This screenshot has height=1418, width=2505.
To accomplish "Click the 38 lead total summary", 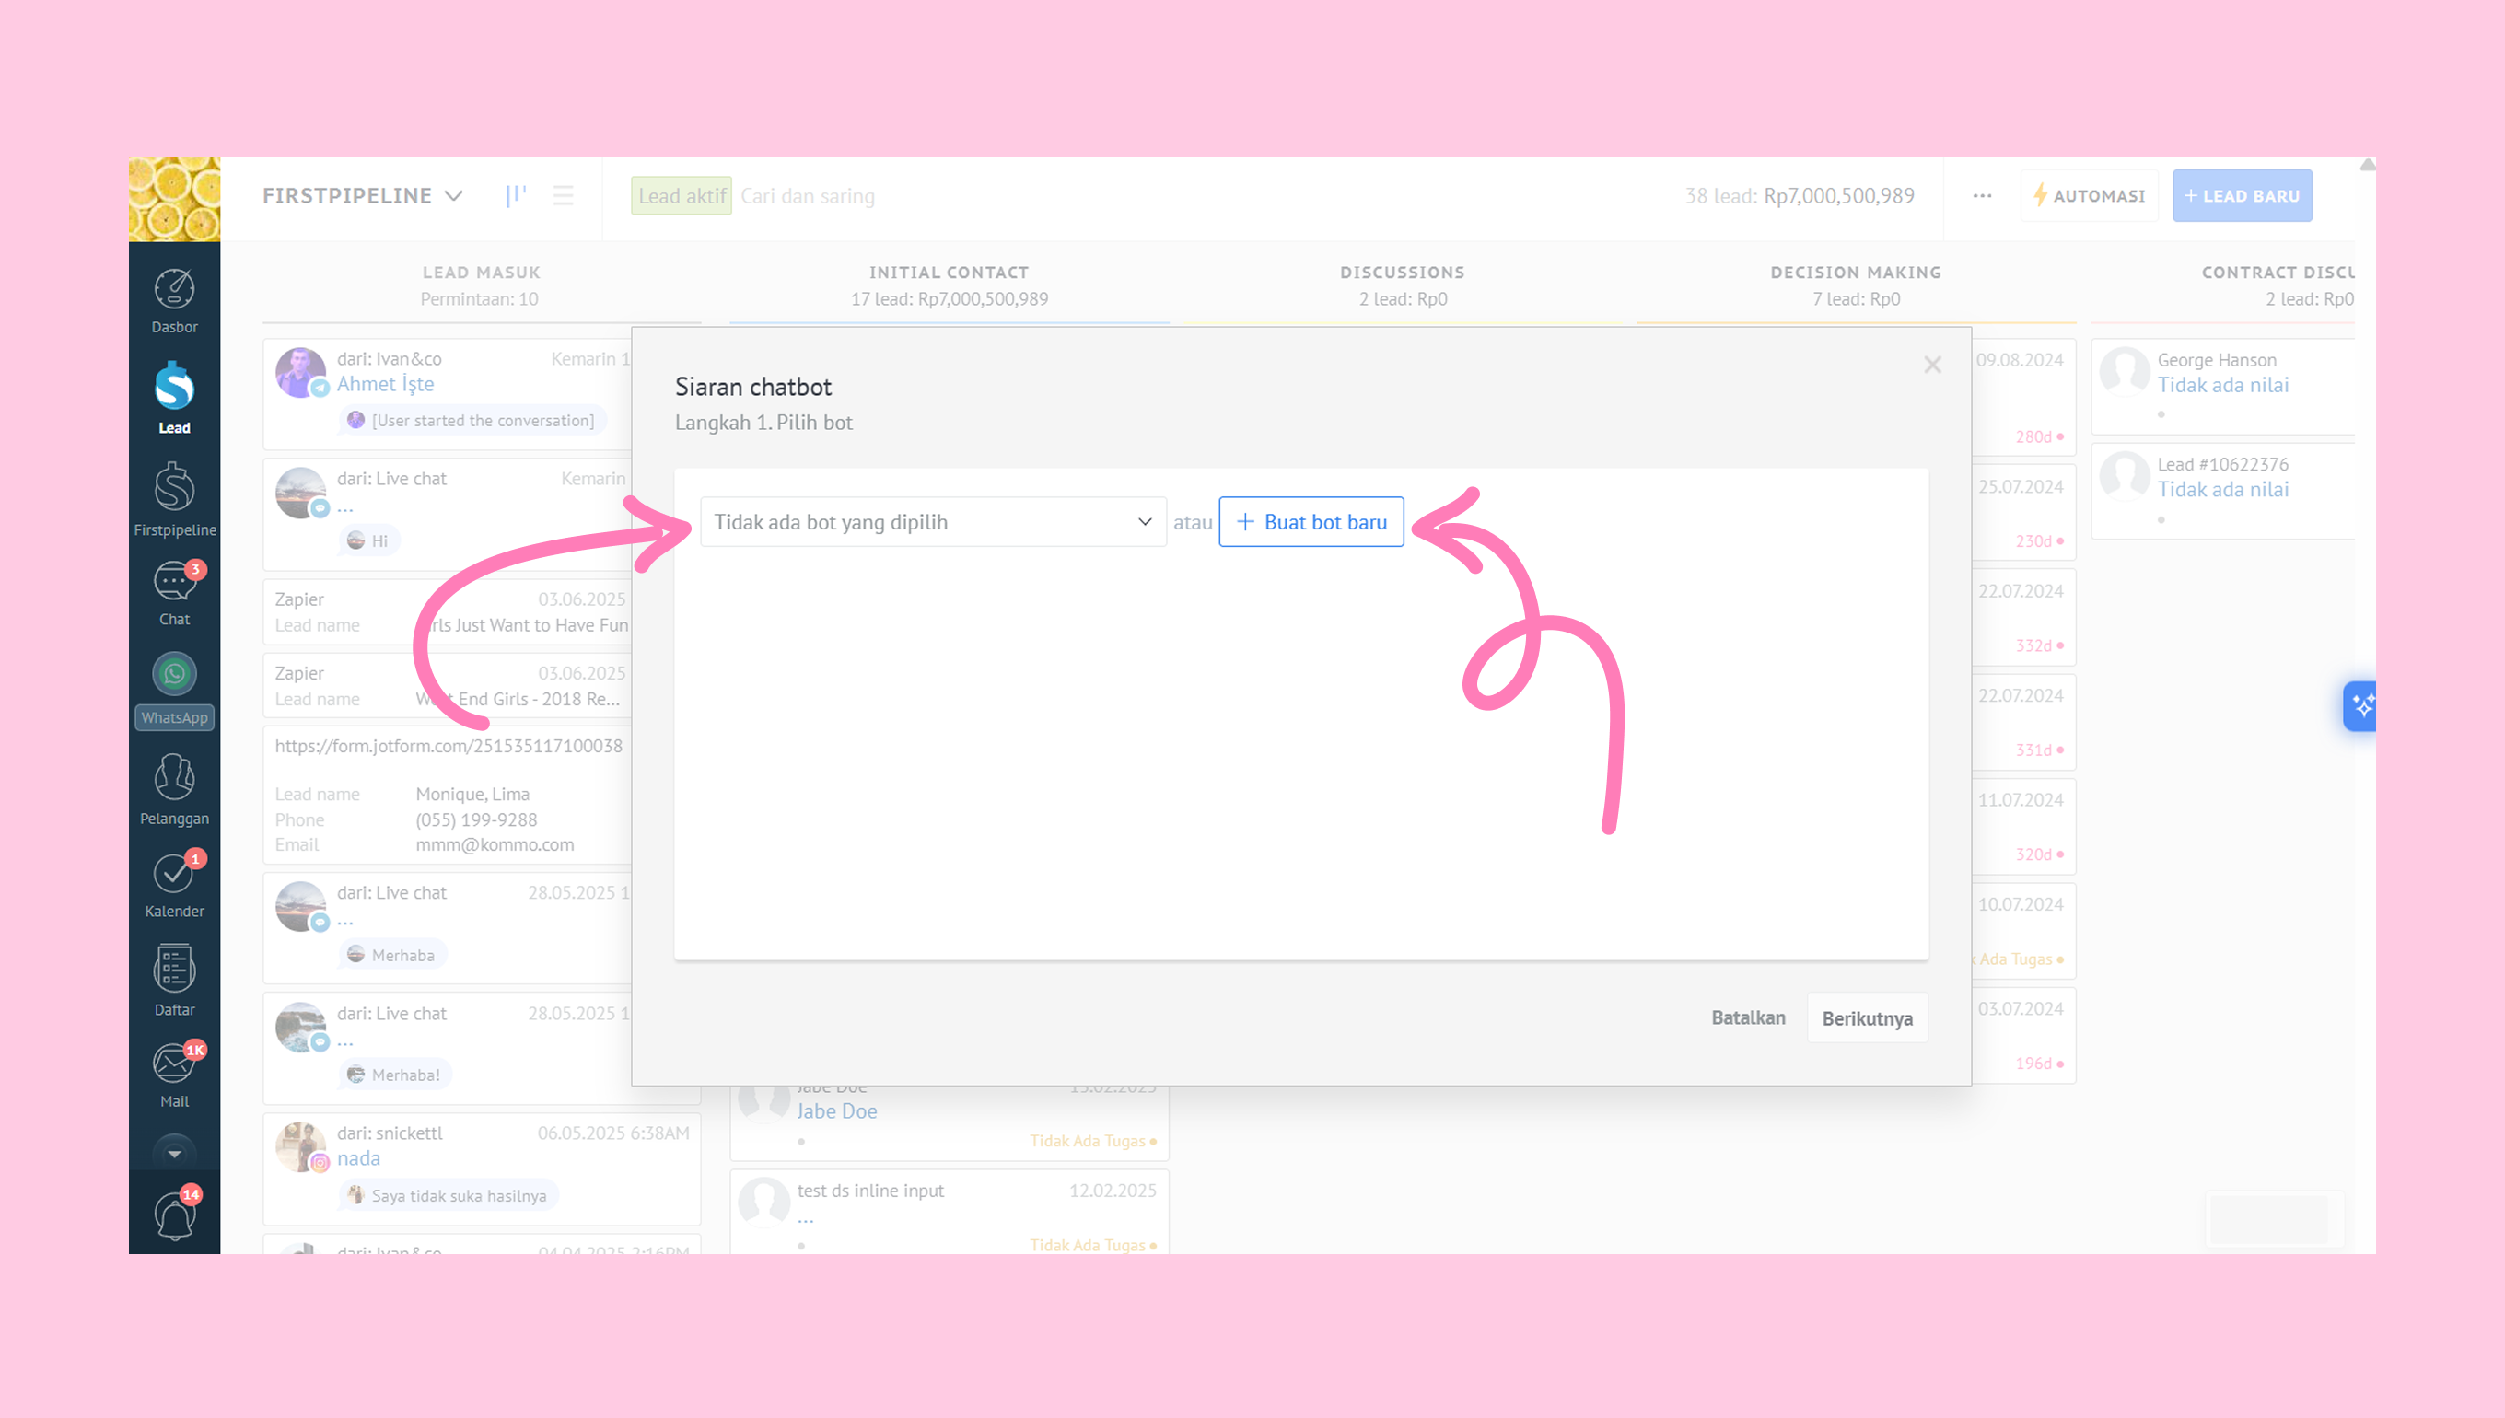I will pyautogui.click(x=1799, y=196).
